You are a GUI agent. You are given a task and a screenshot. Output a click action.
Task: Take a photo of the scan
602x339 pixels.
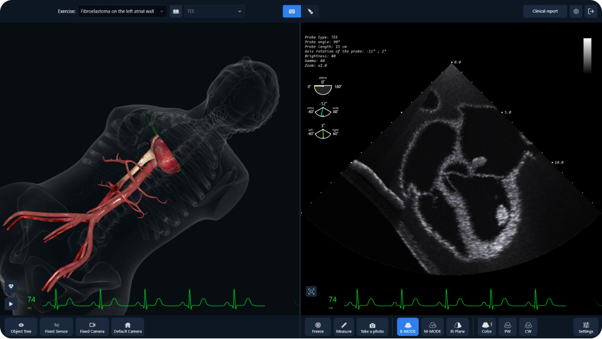372,327
